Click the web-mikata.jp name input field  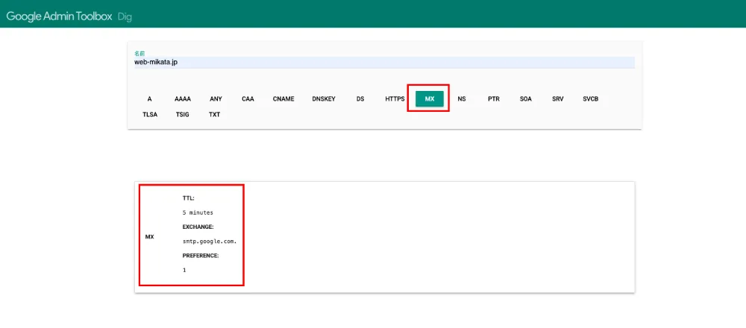click(x=384, y=63)
